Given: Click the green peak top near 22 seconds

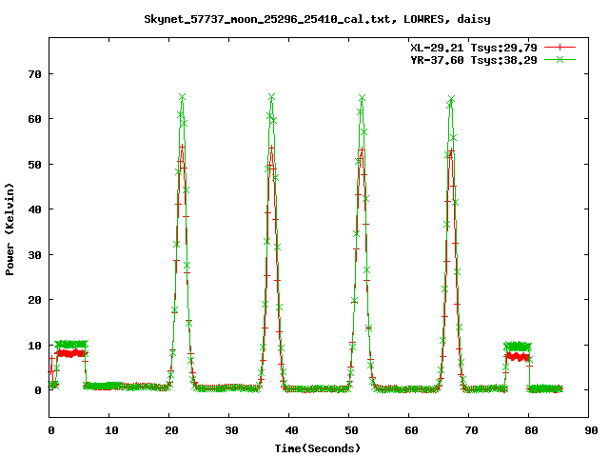Looking at the screenshot, I should 182,97.
